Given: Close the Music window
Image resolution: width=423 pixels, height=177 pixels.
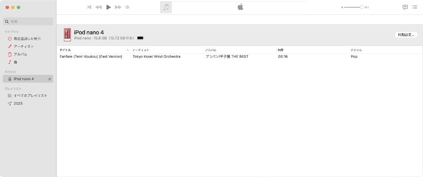Looking at the screenshot, I should [x=7, y=7].
